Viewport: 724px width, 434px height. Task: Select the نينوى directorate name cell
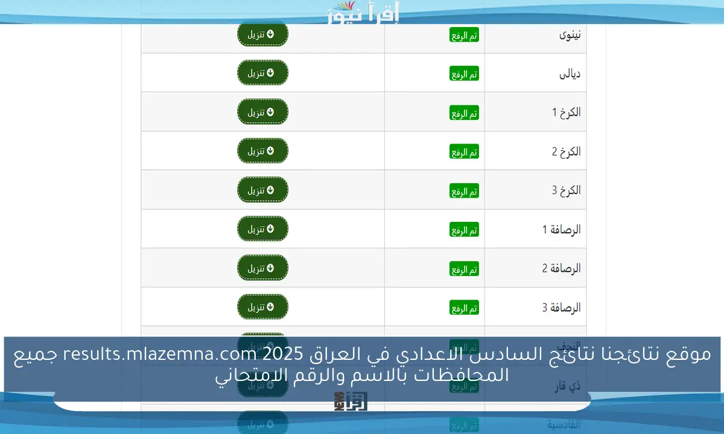(535, 39)
